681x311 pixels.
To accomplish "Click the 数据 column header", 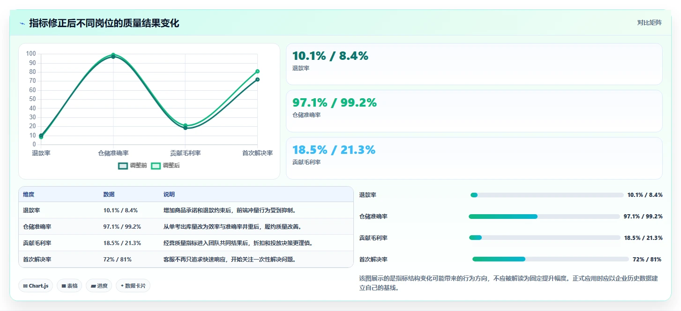I will (x=109, y=195).
